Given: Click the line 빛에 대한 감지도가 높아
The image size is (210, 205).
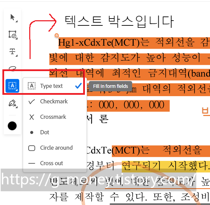Looking at the screenshot, I should (108, 58).
